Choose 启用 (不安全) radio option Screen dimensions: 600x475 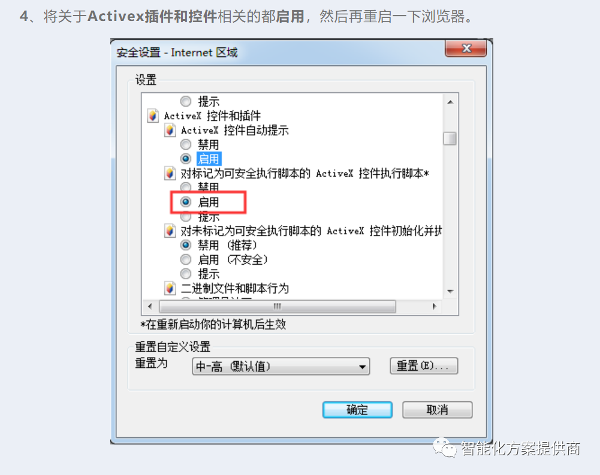(186, 260)
